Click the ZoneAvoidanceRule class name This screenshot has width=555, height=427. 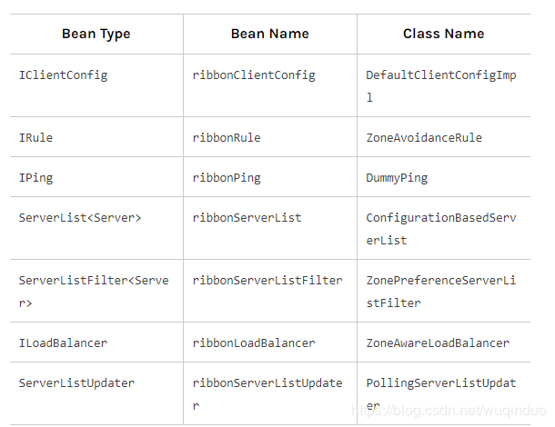(424, 138)
